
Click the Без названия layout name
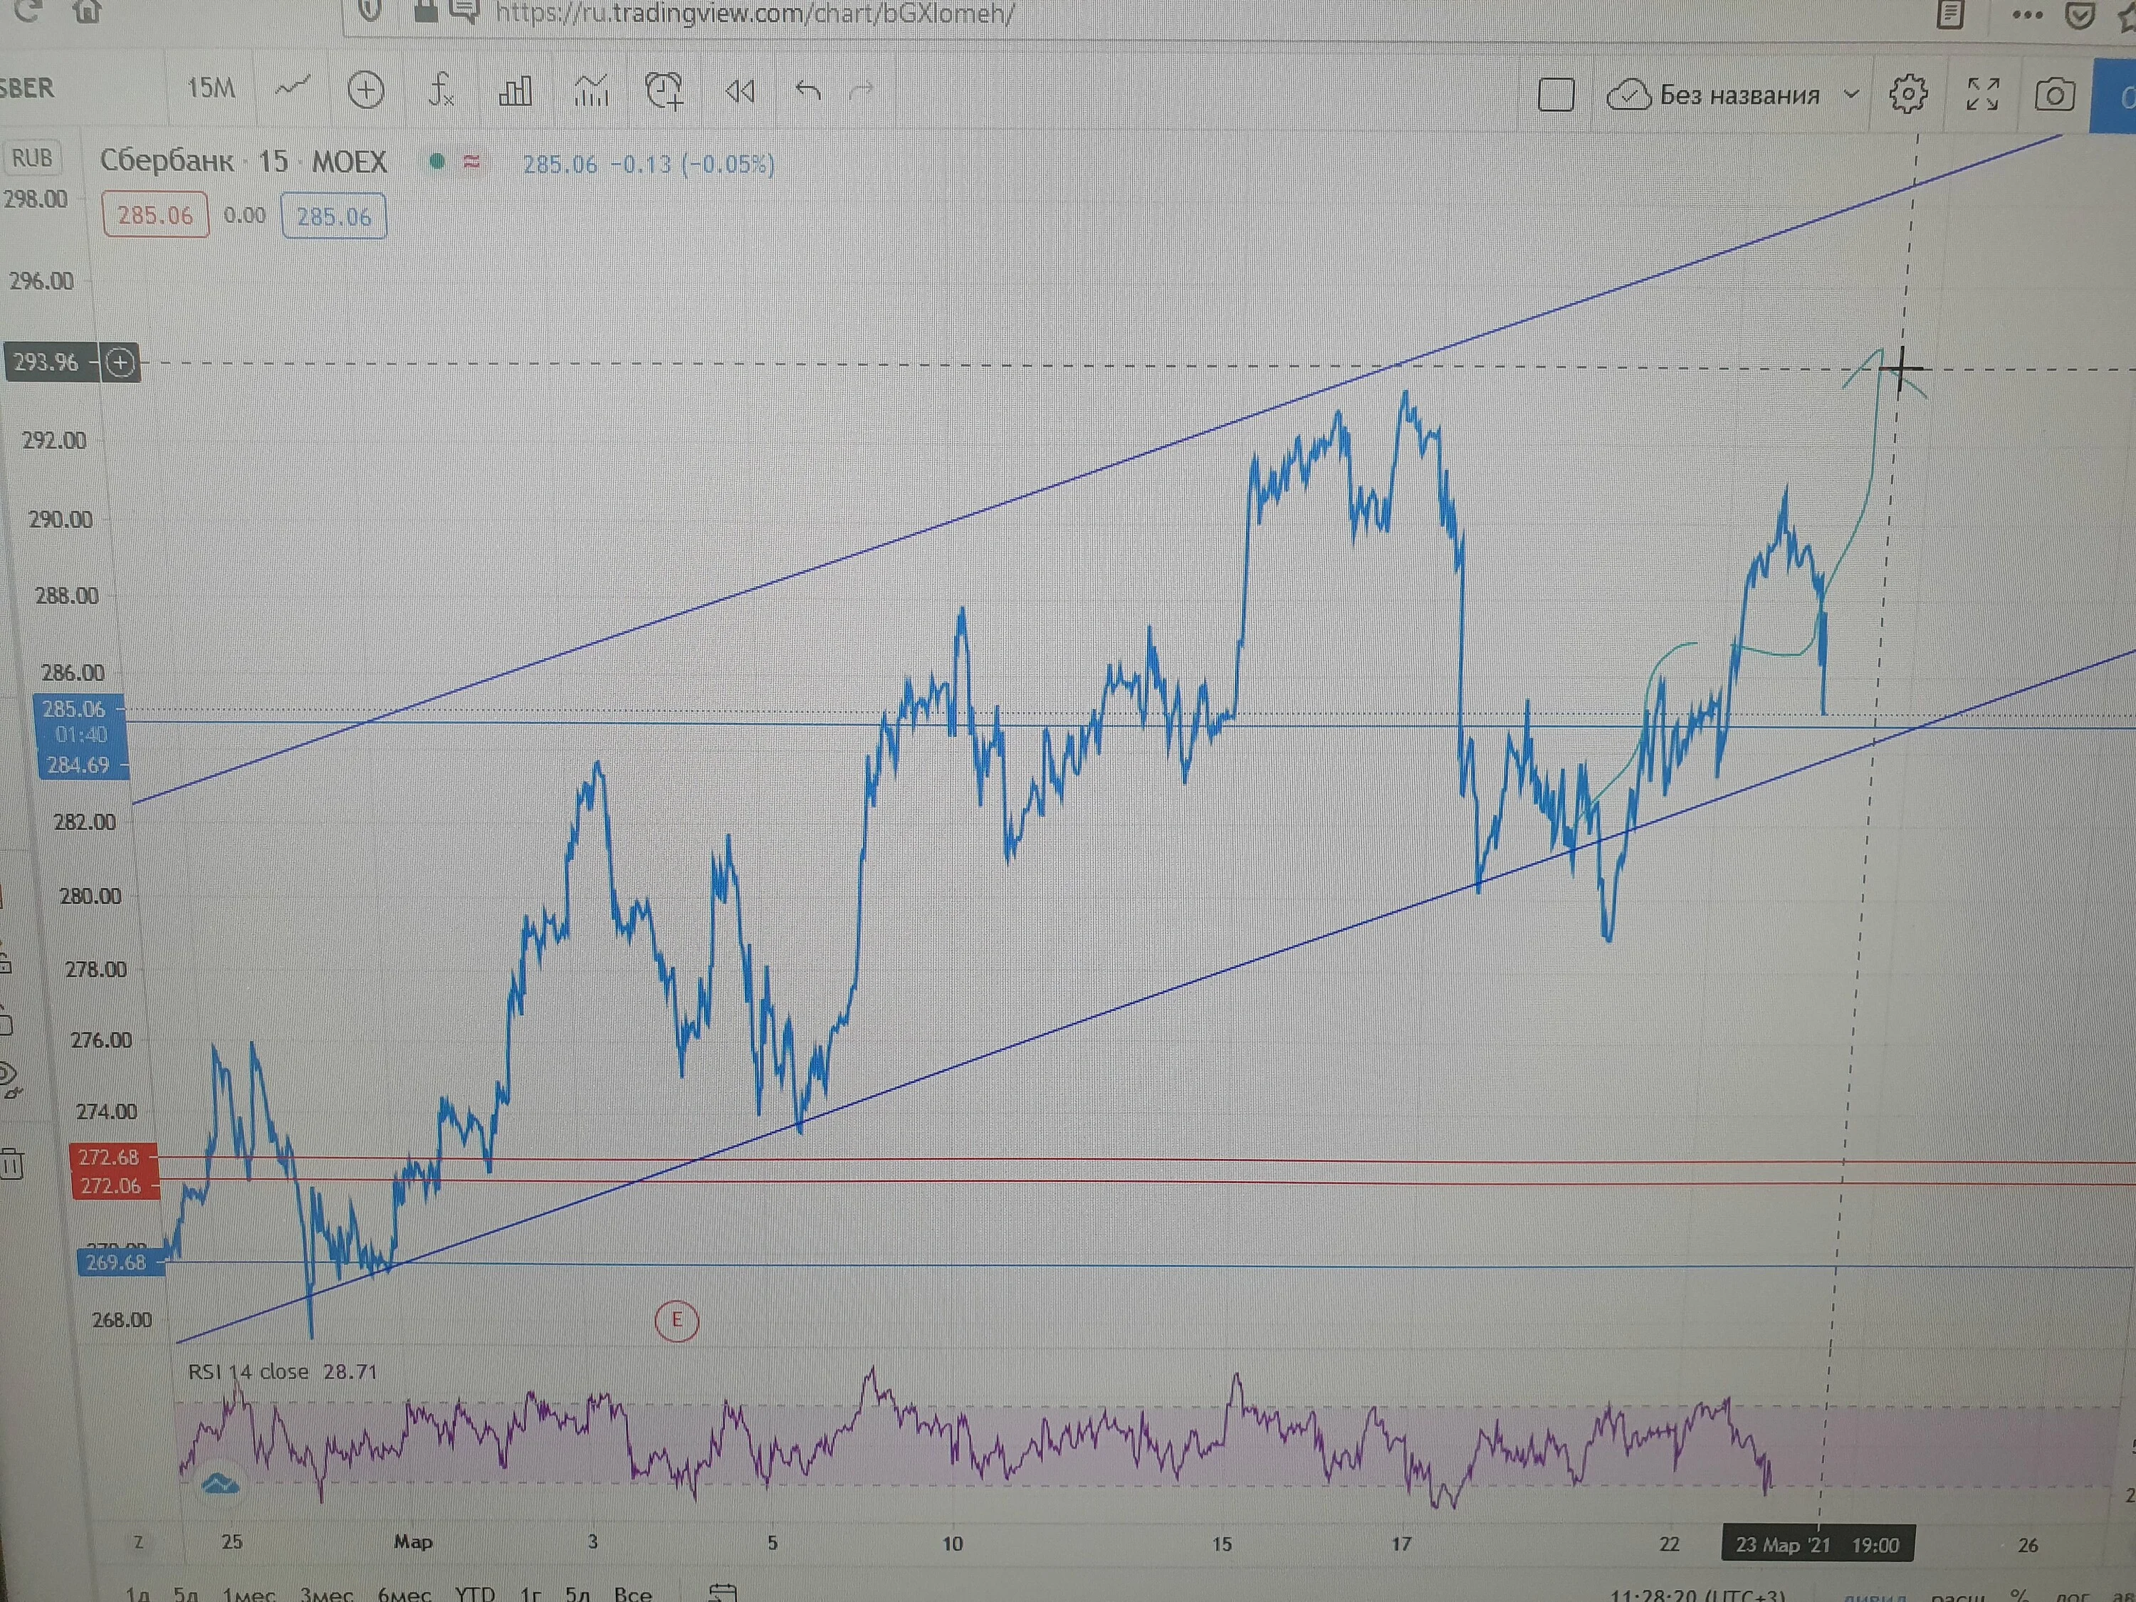[1739, 95]
